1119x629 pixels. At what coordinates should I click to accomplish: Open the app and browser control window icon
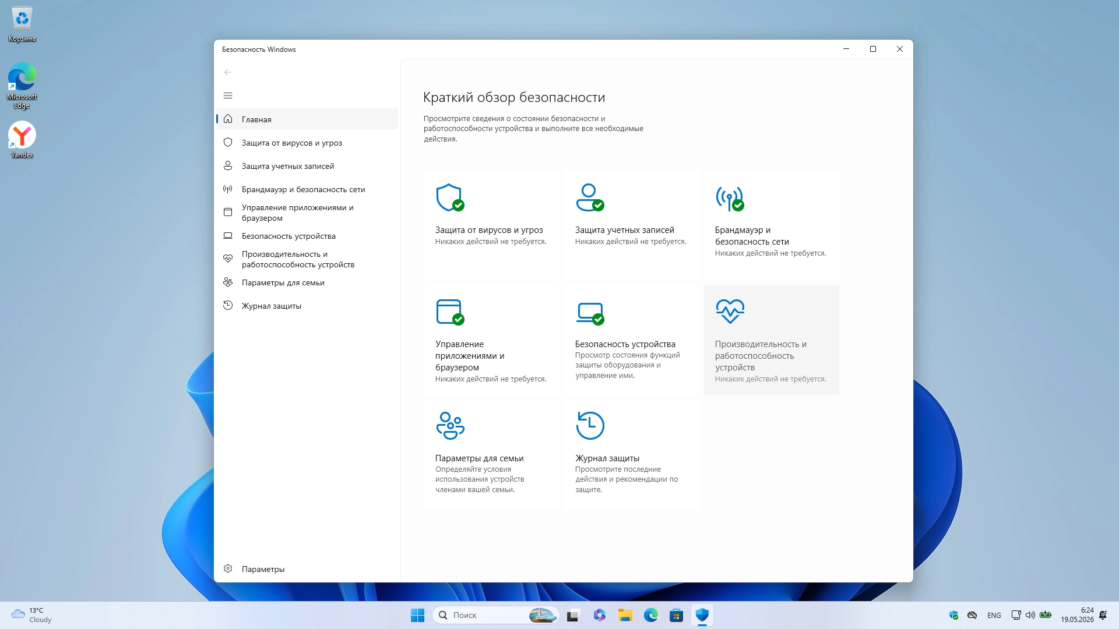pos(450,312)
